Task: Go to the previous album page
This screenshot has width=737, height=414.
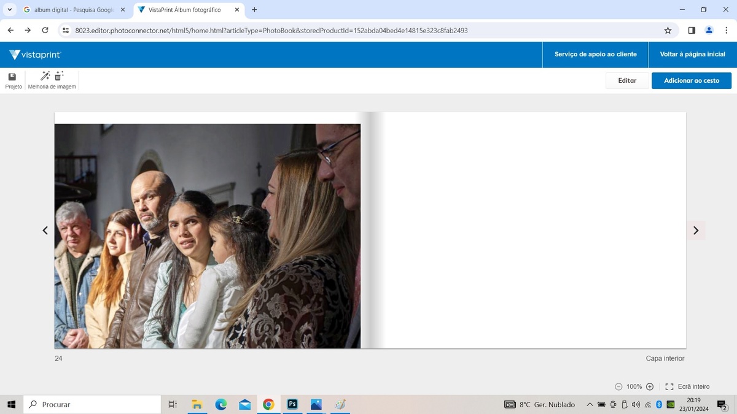Action: (x=45, y=231)
